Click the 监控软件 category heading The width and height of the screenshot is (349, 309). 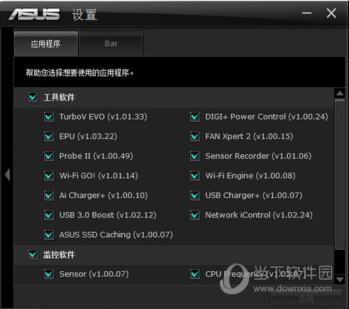tap(59, 254)
